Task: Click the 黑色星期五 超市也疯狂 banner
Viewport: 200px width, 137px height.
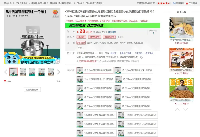Action: click(x=113, y=25)
